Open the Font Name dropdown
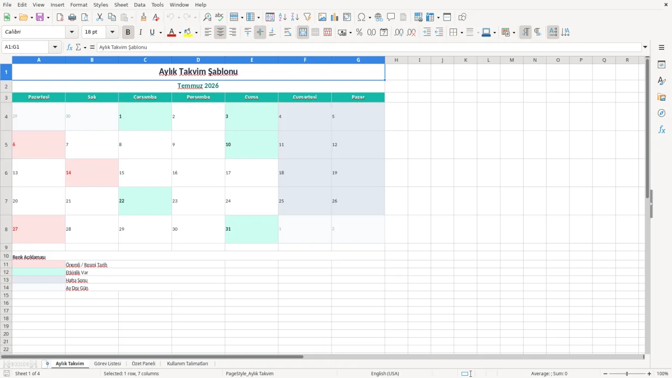 click(x=71, y=32)
